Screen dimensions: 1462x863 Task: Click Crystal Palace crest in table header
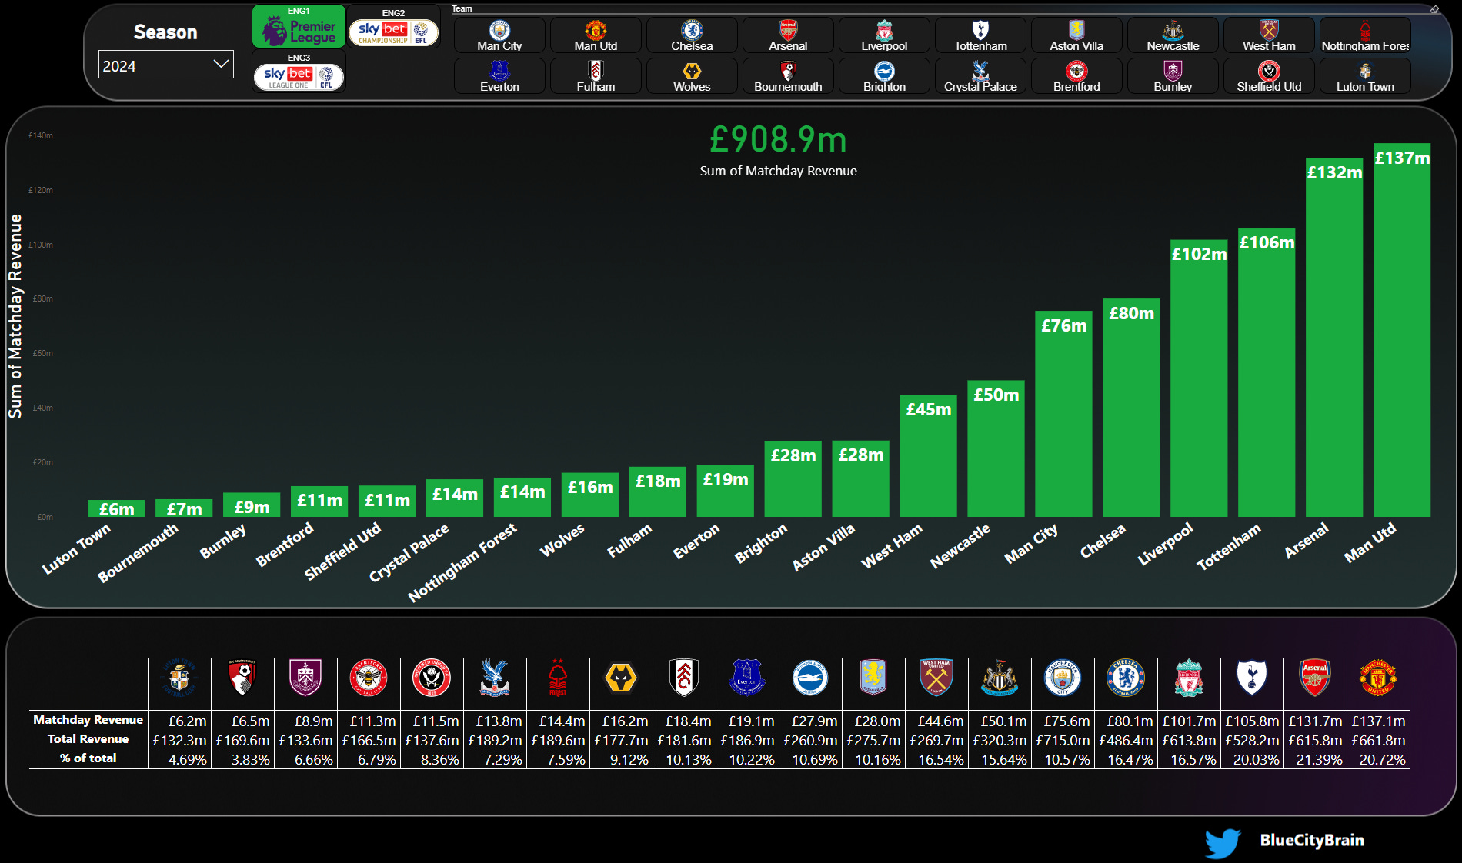(495, 678)
